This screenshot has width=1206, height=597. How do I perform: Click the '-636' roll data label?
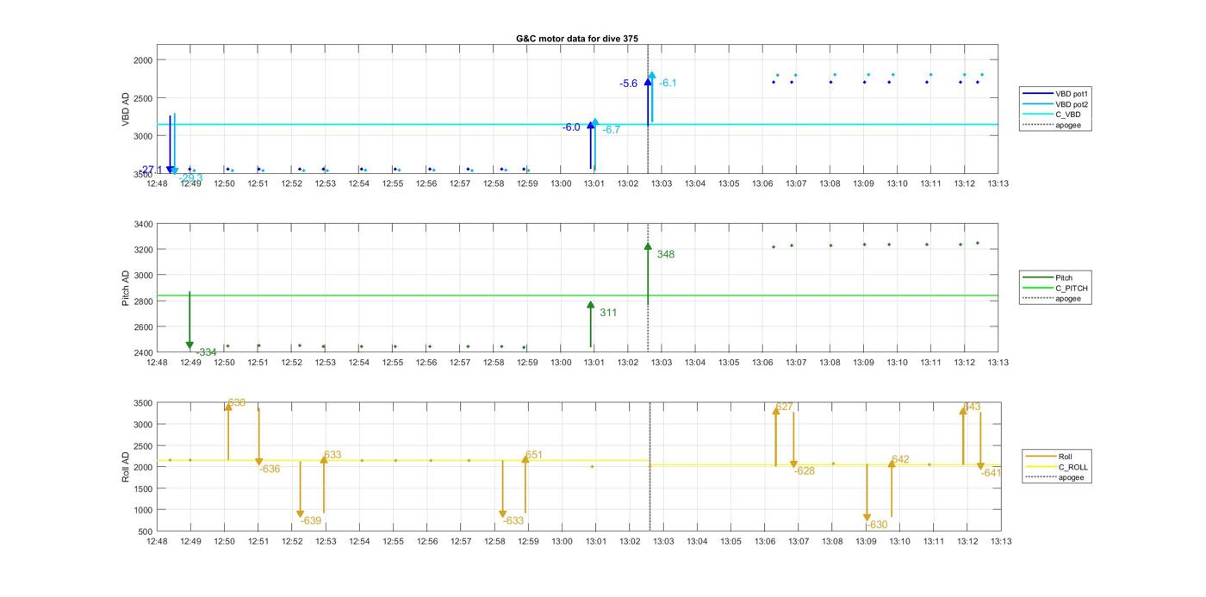tap(270, 470)
